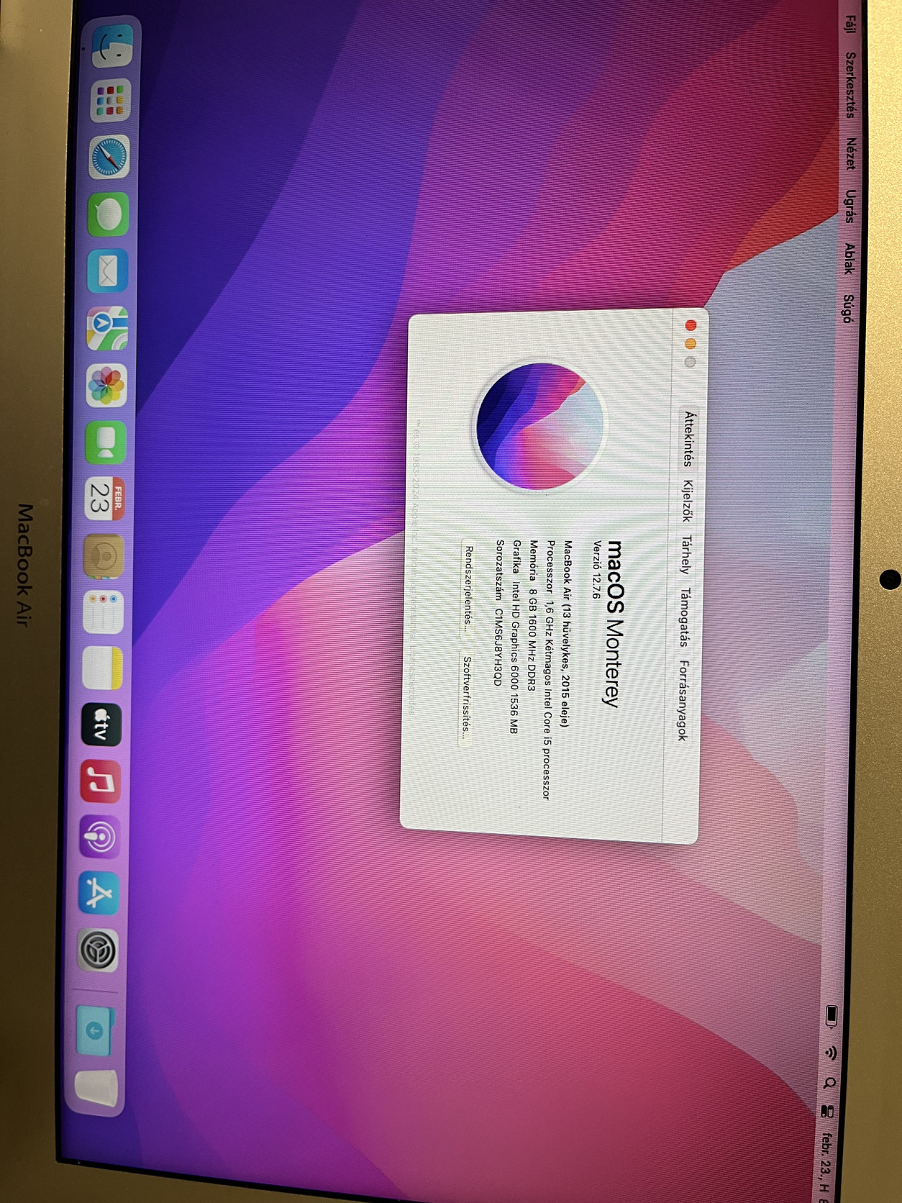Check the battery status icon

[x=831, y=1015]
